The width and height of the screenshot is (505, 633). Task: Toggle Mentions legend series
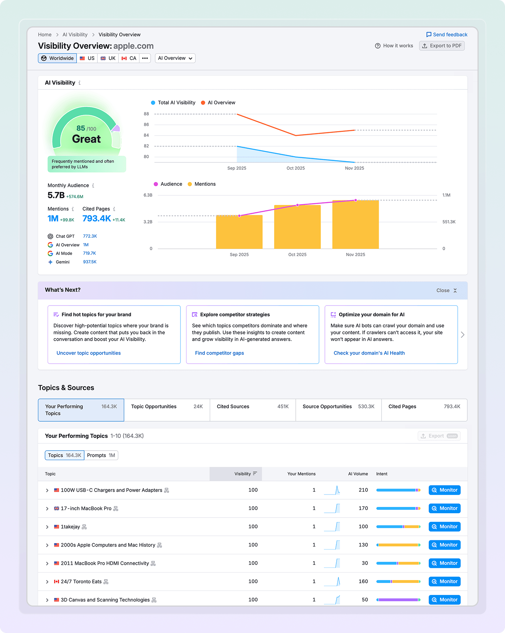pos(202,184)
